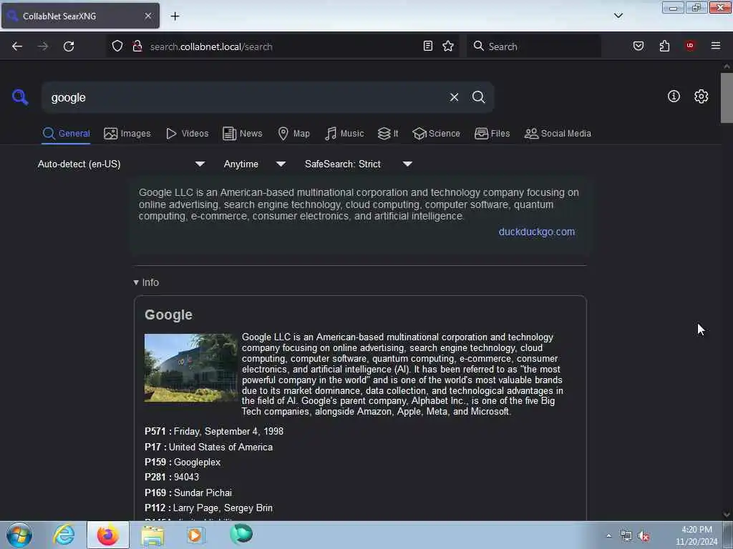The height and width of the screenshot is (549, 733).
Task: Click the P159 Googleplex row
Action: point(183,463)
